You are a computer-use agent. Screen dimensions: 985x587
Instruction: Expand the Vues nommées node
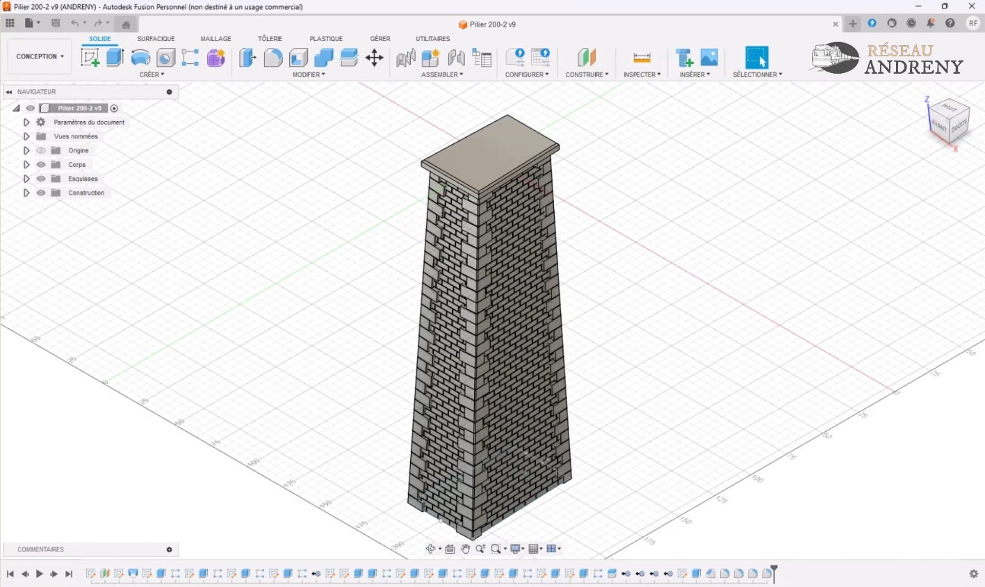click(26, 136)
